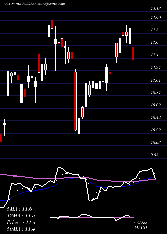Click the '<<Live MACD' label
Screen dimensions: 167x234
141,225
